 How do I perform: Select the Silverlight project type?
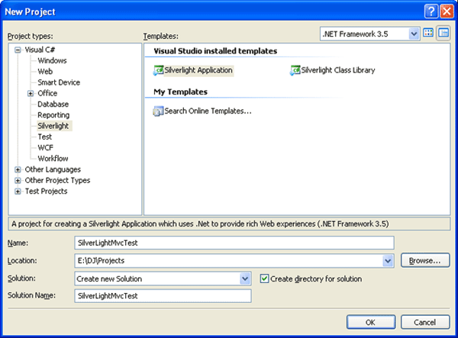(53, 126)
